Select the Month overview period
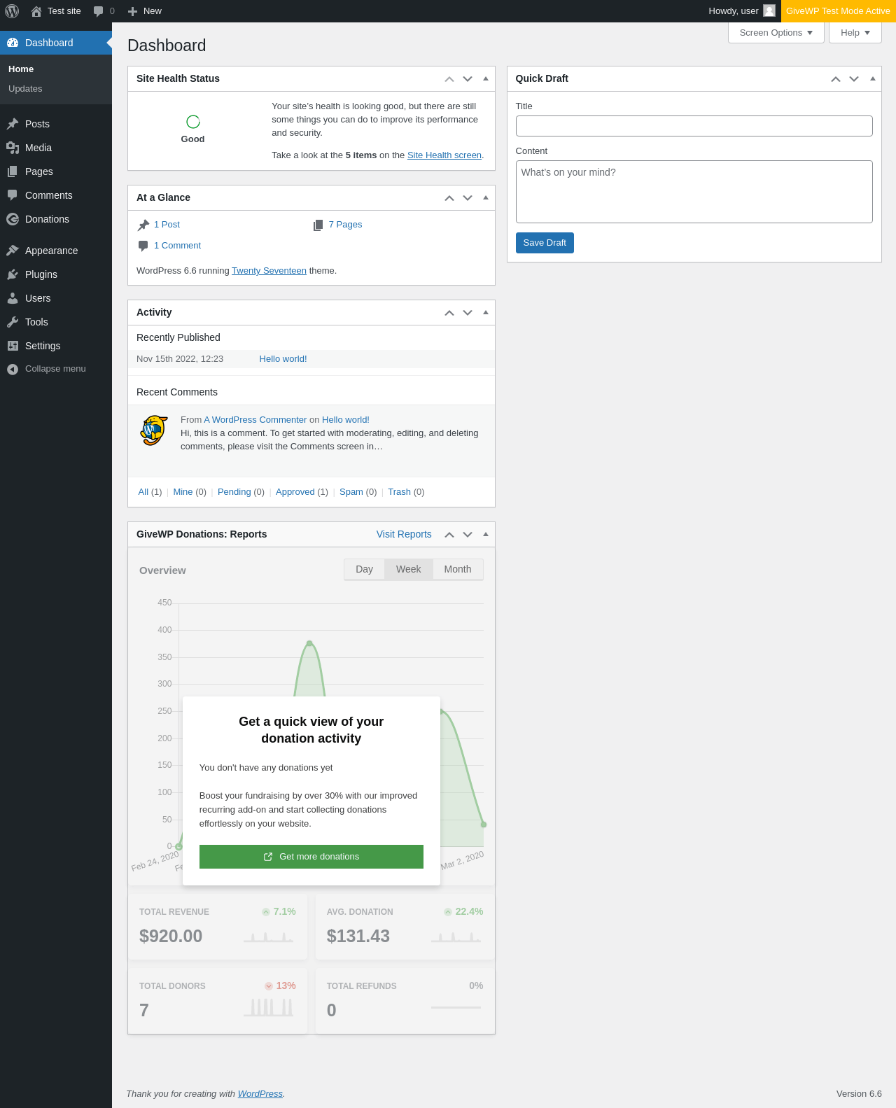The height and width of the screenshot is (1108, 896). click(458, 570)
